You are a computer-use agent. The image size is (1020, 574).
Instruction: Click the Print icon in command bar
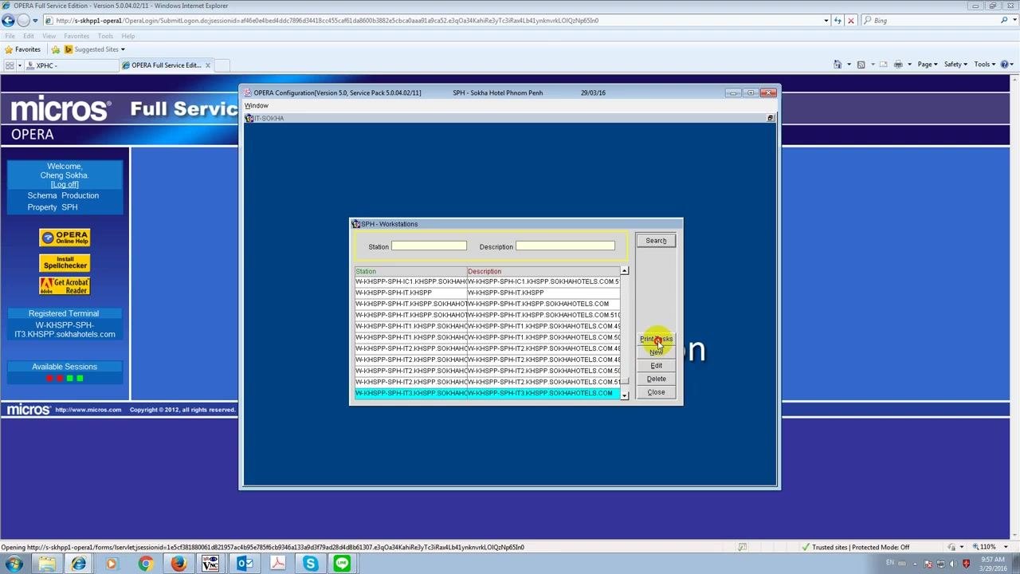pyautogui.click(x=898, y=65)
